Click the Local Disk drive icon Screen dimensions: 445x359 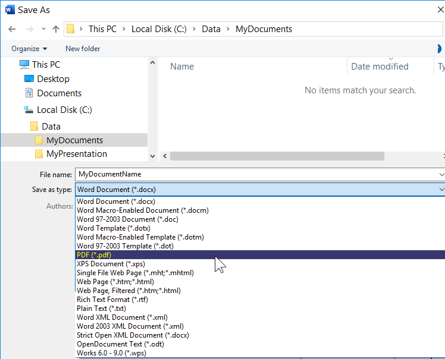pyautogui.click(x=29, y=110)
